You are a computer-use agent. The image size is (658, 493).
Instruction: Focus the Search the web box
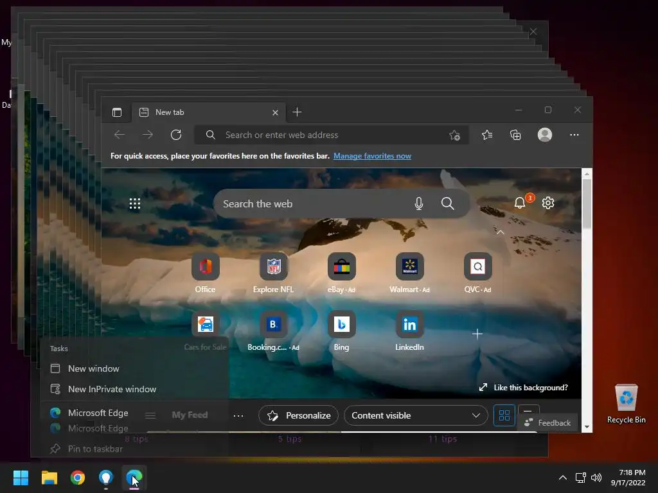(342, 203)
